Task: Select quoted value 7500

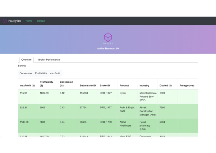Action: pyautogui.click(x=162, y=107)
